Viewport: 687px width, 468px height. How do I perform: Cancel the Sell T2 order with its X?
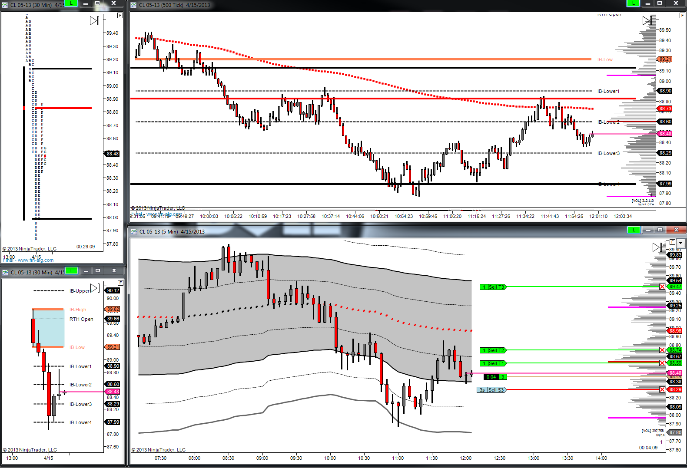click(662, 350)
